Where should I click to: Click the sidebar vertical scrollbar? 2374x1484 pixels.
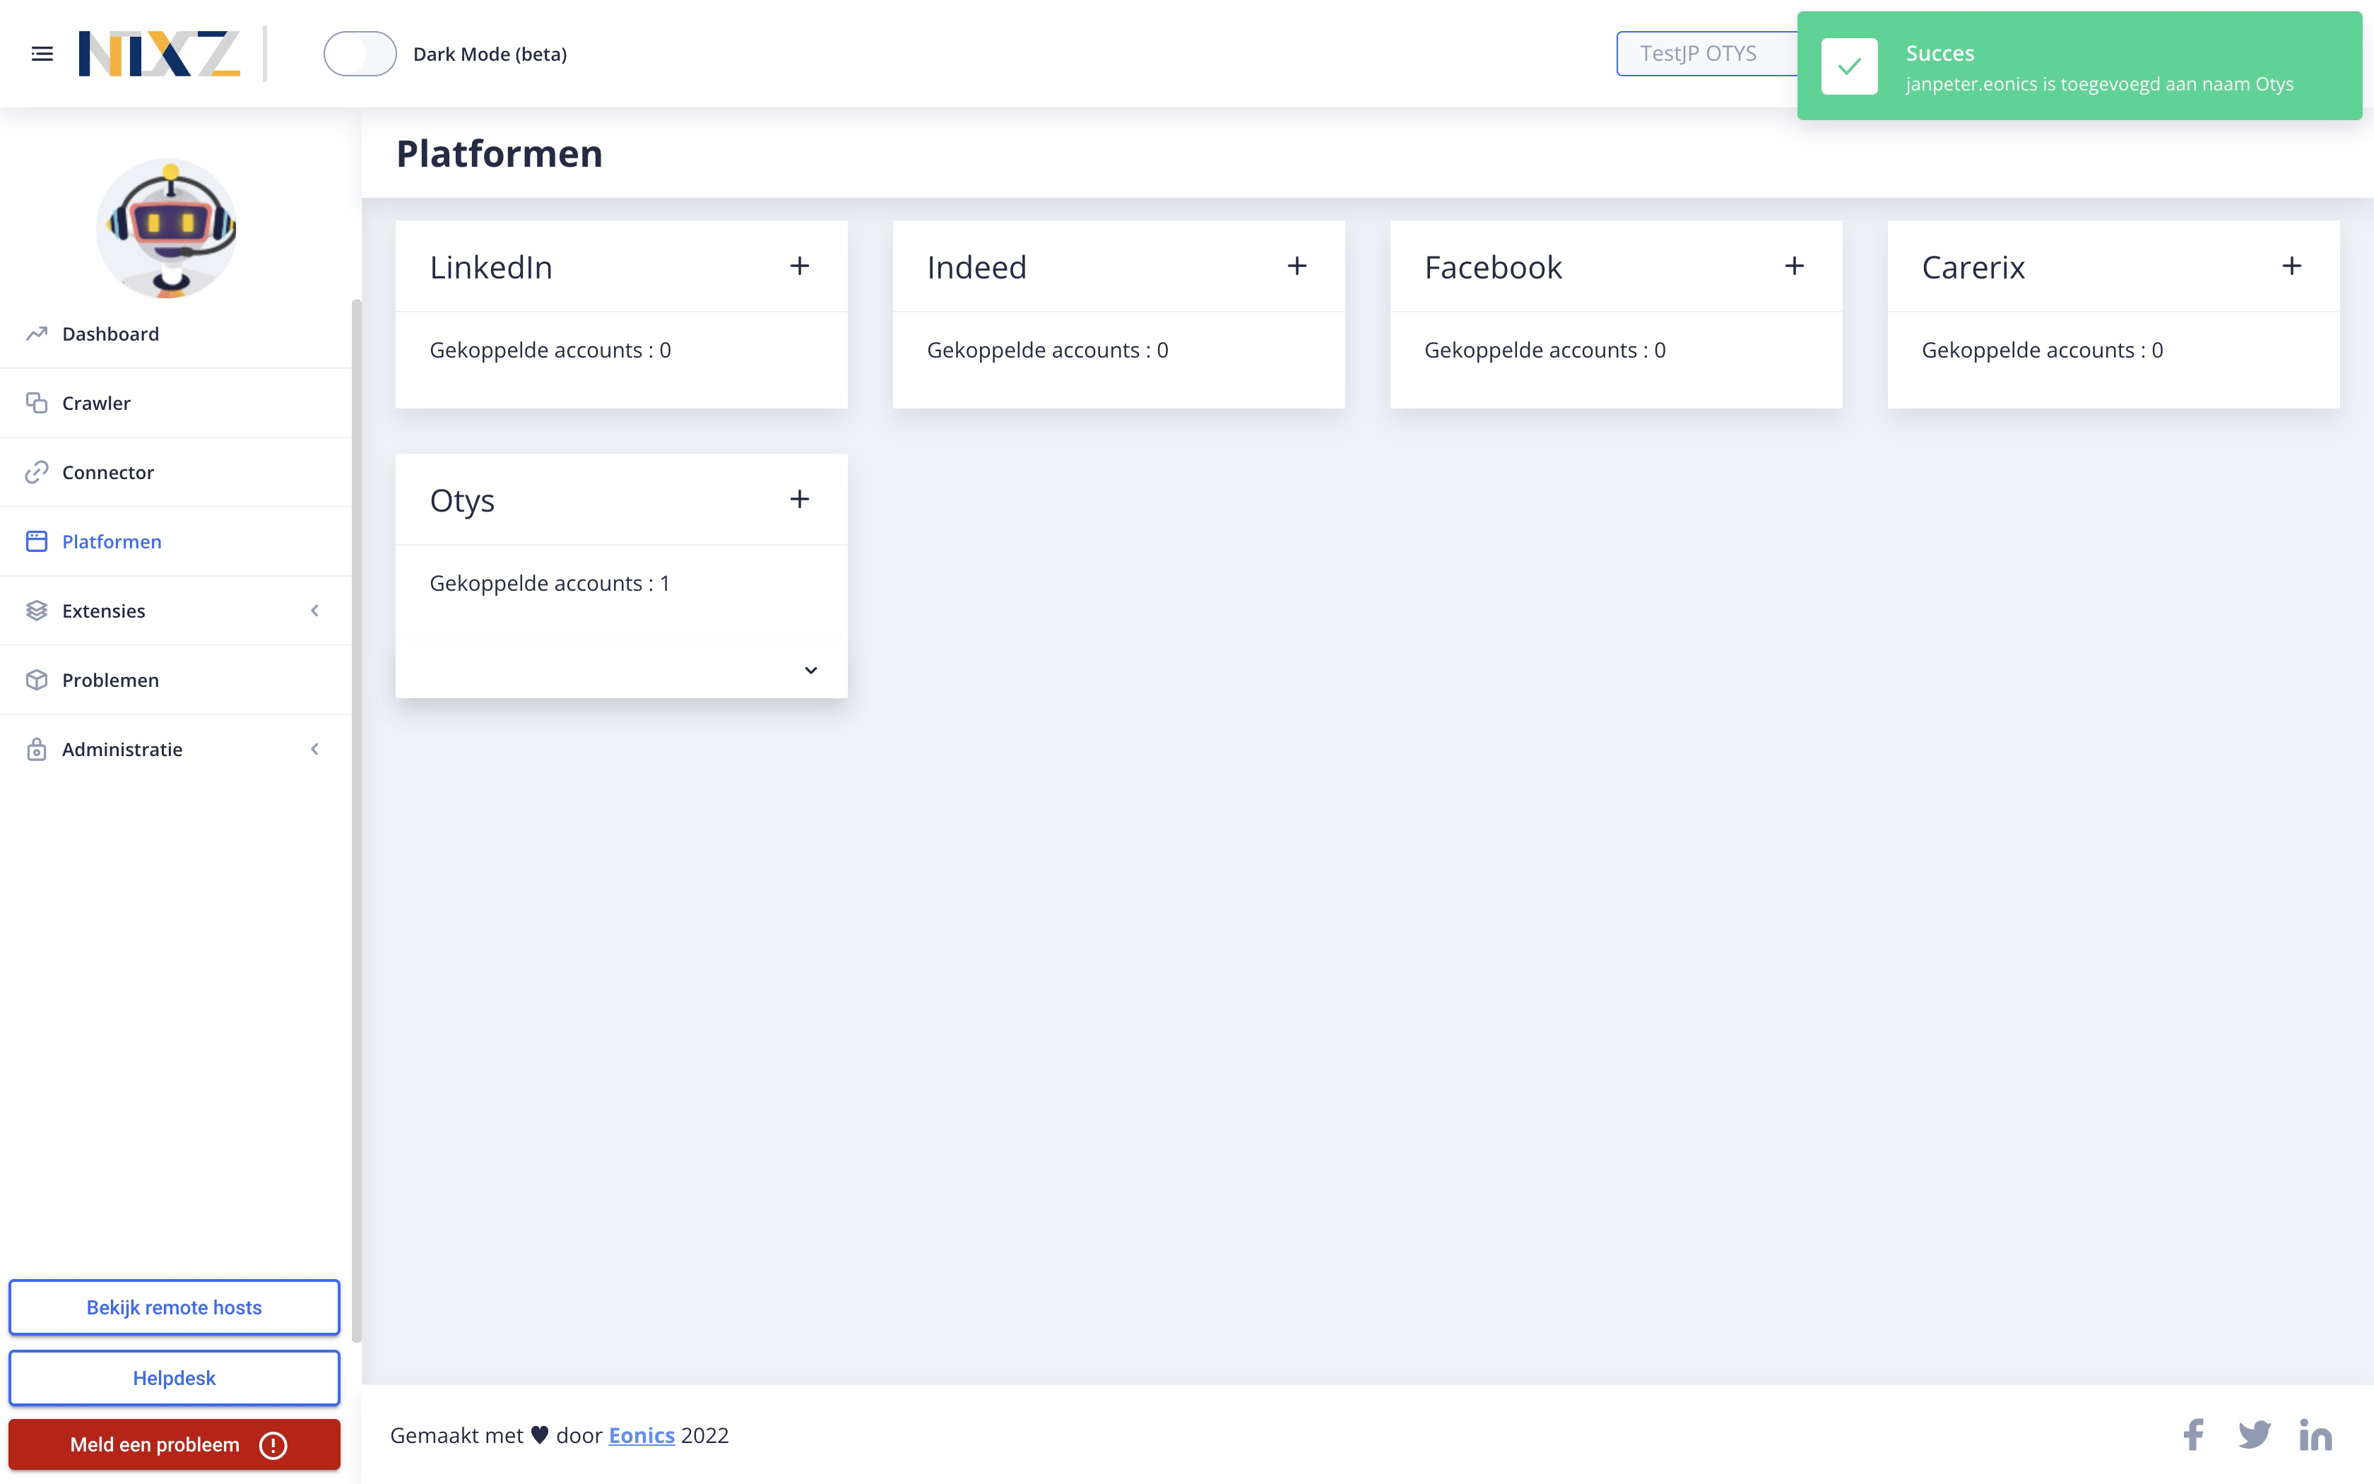point(356,820)
